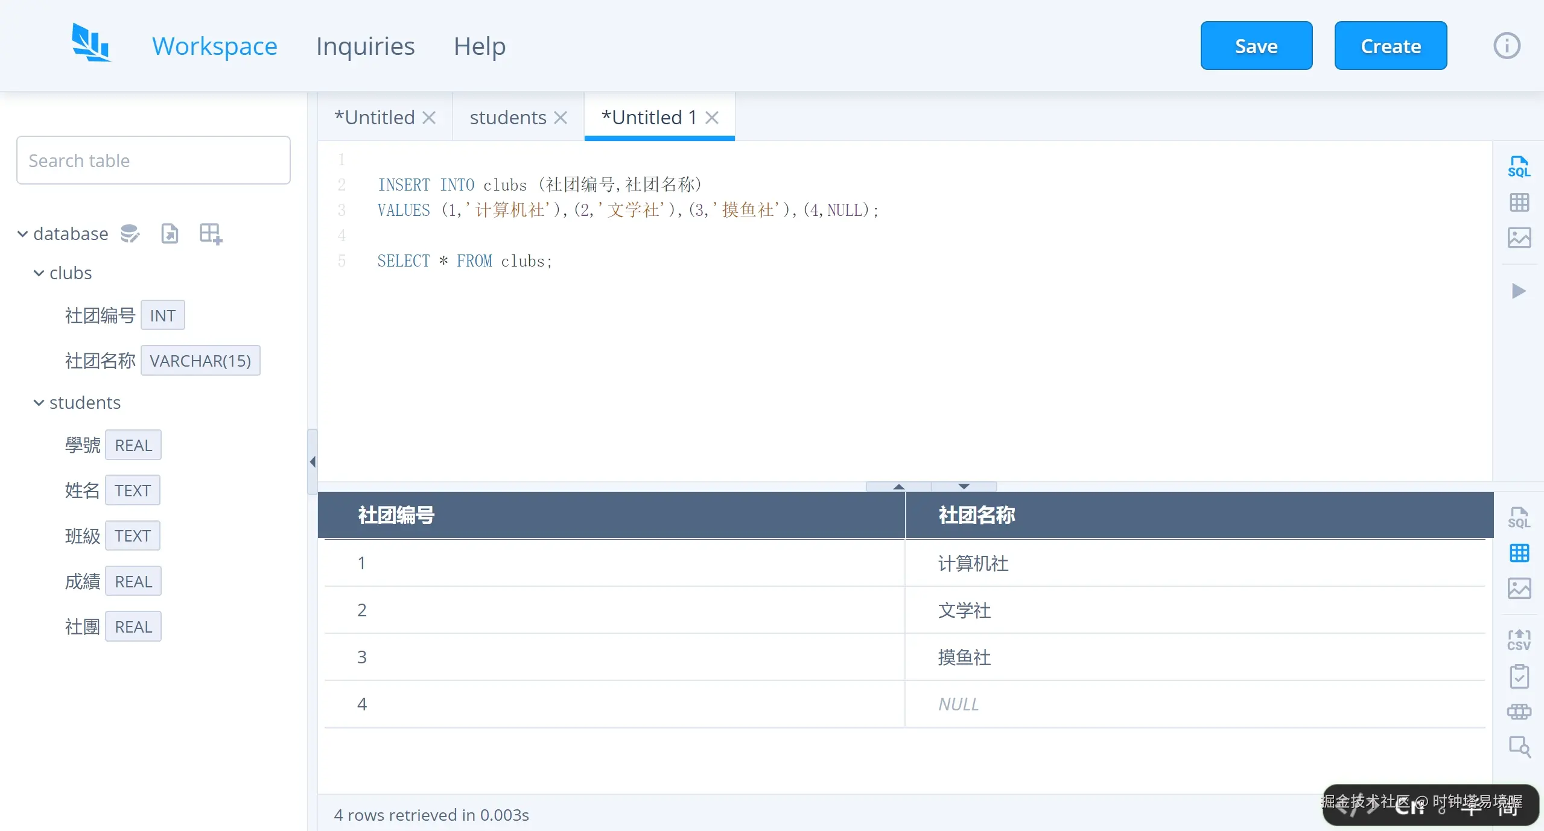Click the Save button
This screenshot has height=831, width=1544.
point(1256,45)
